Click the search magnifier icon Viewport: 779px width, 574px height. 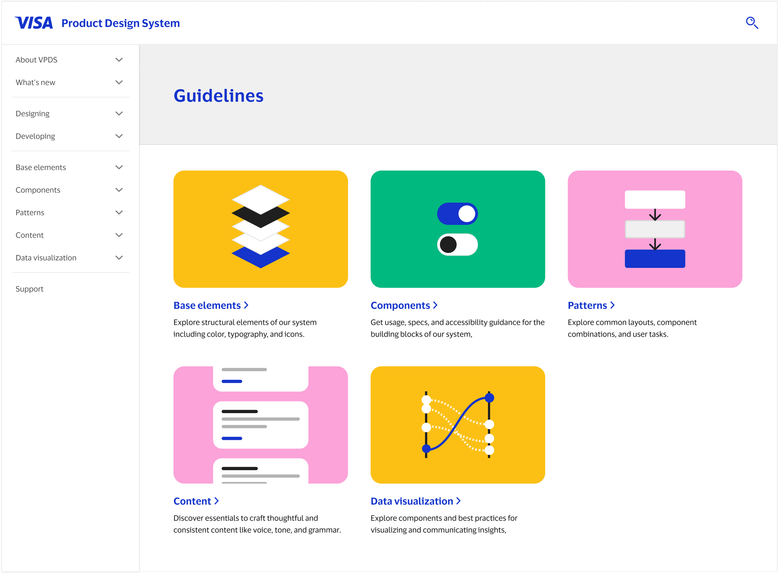(752, 23)
